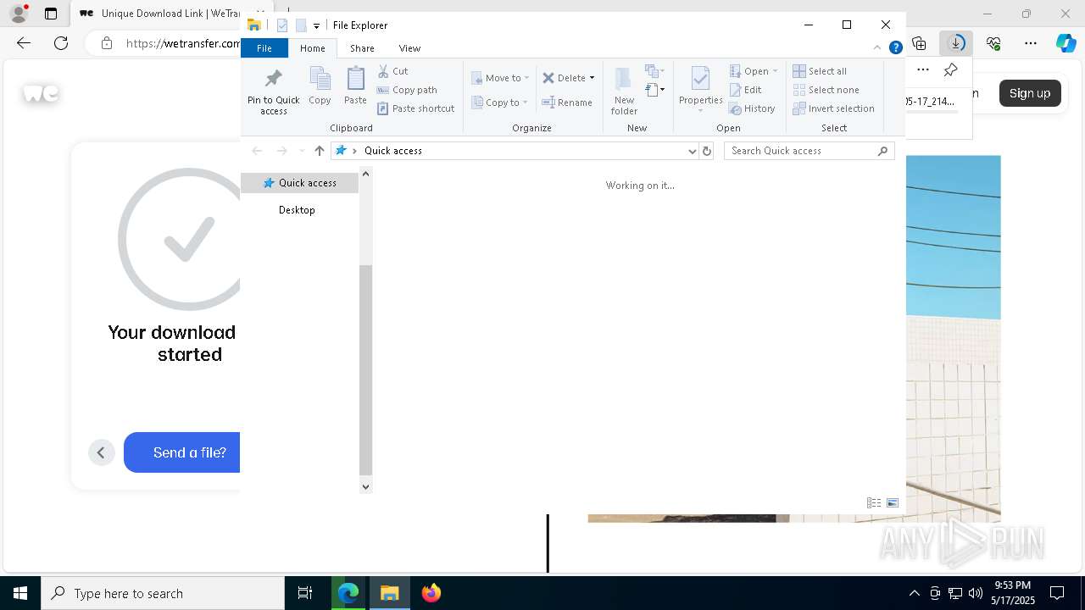Click the Paste ribbon button
The height and width of the screenshot is (610, 1085).
[x=355, y=86]
